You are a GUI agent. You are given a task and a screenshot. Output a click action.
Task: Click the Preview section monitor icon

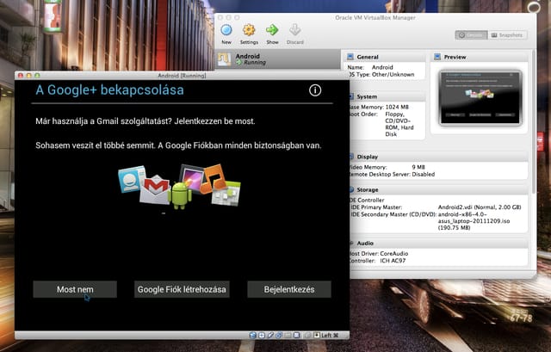pyautogui.click(x=437, y=57)
